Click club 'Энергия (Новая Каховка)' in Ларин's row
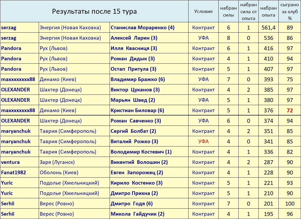Image resolution: width=301 pixels, height=219 pixels. coord(70,38)
